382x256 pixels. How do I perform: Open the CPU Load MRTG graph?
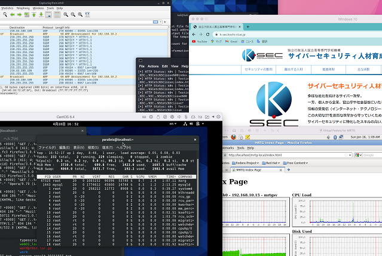(337, 212)
